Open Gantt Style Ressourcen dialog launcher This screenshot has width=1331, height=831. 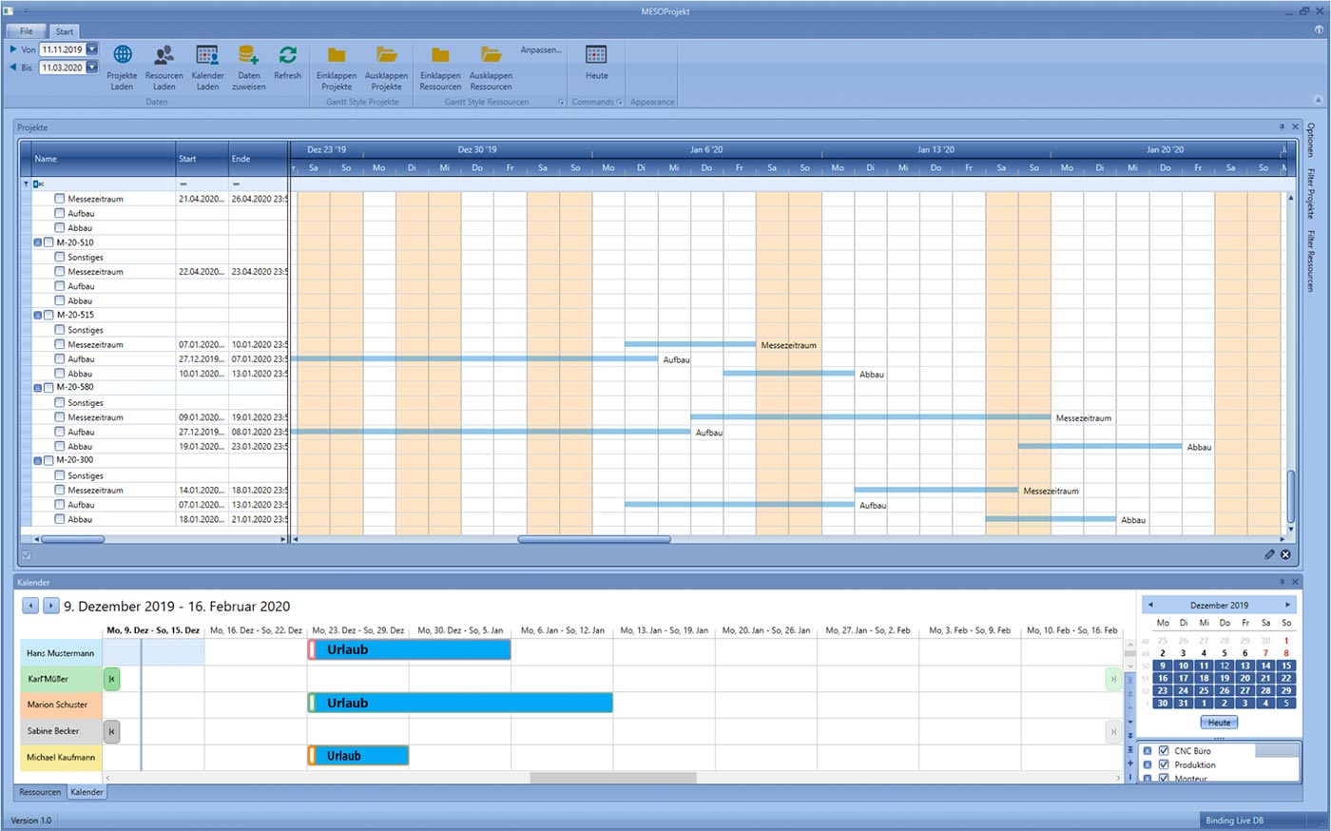click(x=561, y=102)
